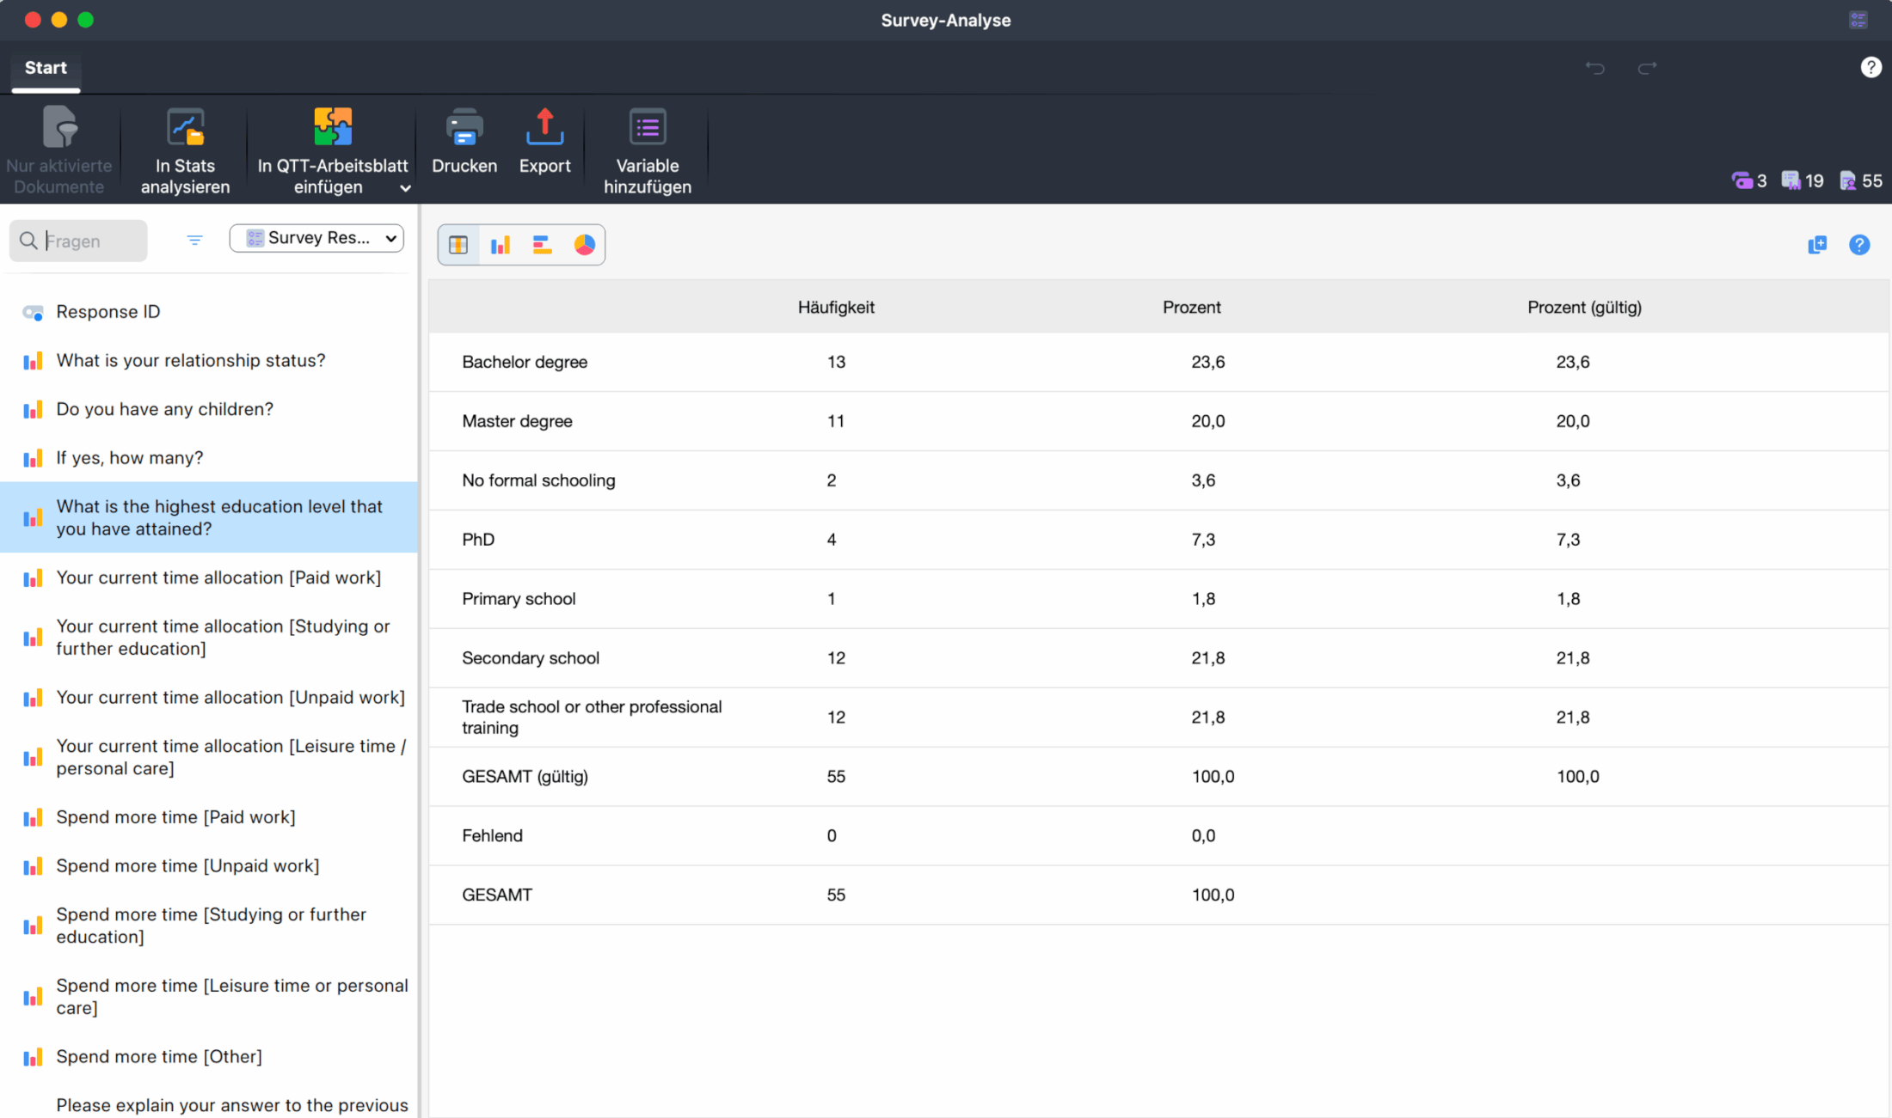This screenshot has width=1892, height=1118.
Task: Click the duplicate window icon above the table
Action: 1816,245
